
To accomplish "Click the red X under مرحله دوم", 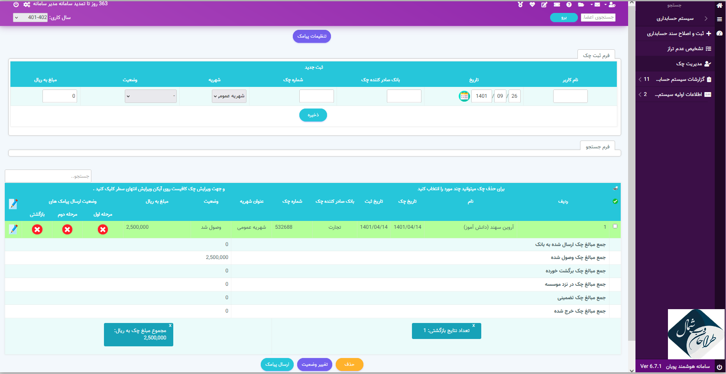I will pos(67,230).
